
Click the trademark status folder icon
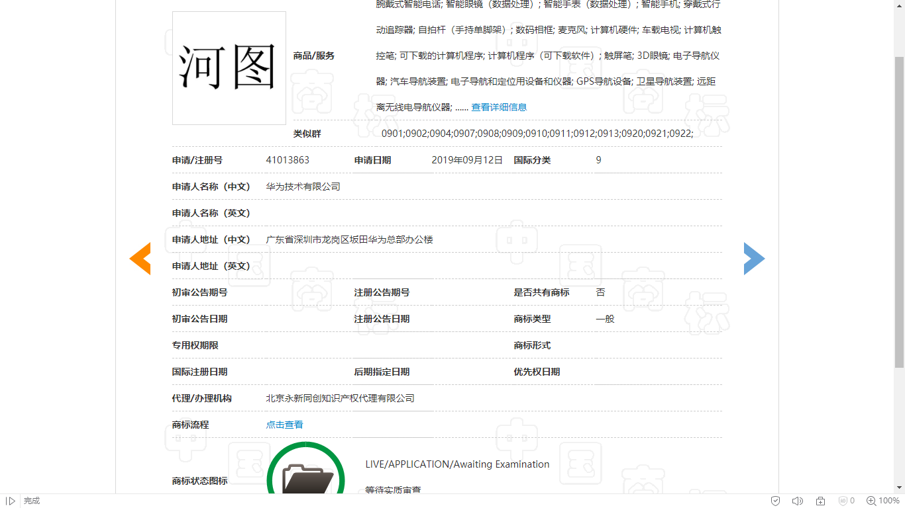(x=306, y=468)
